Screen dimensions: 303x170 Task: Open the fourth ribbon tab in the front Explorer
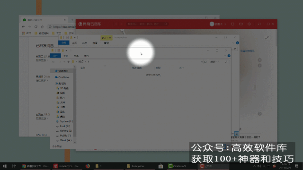86,56
